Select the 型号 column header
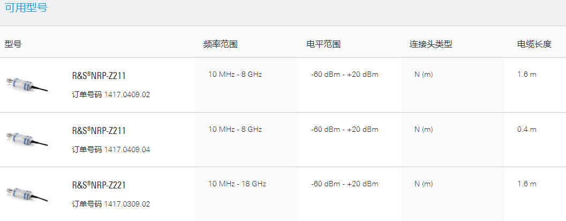The image size is (566, 221). pos(13,44)
